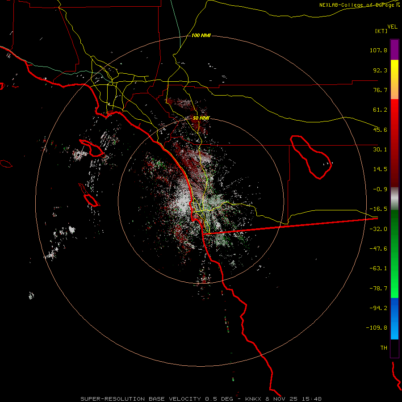Pick the black TH segment of the color bar
Screen dimensions: 402x402
click(x=394, y=348)
